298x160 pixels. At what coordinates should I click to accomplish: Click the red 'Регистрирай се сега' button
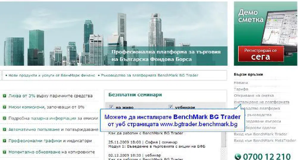[261, 54]
